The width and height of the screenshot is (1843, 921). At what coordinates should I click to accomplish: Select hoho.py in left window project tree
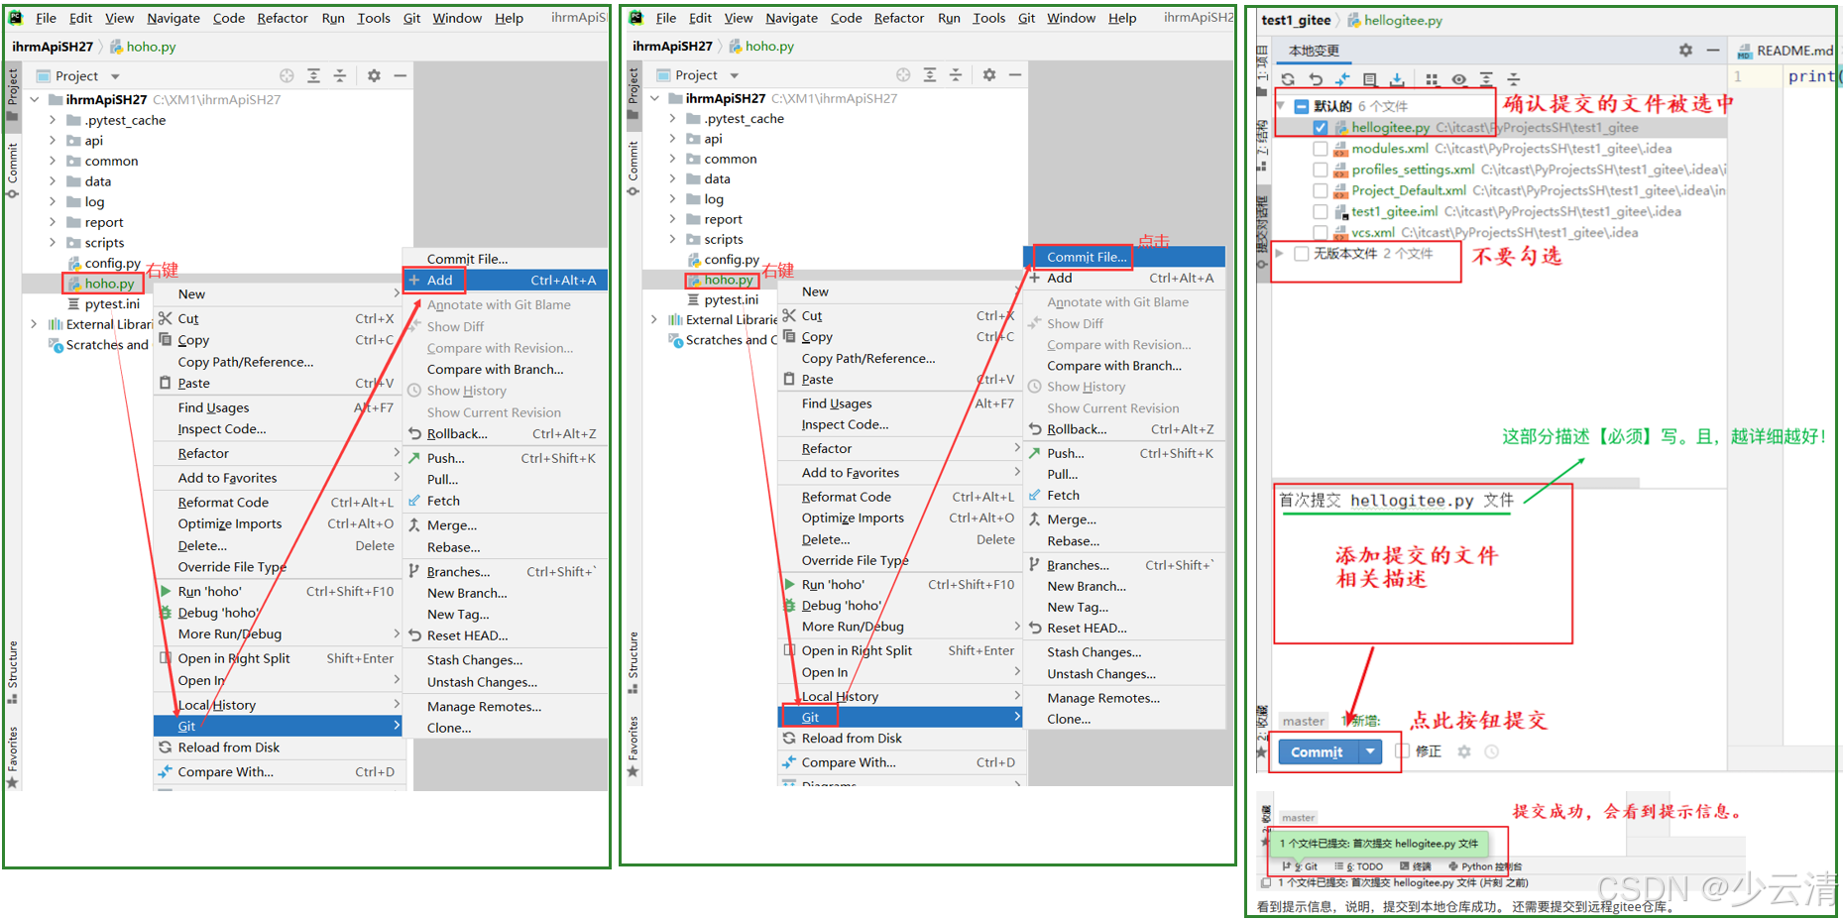point(109,284)
